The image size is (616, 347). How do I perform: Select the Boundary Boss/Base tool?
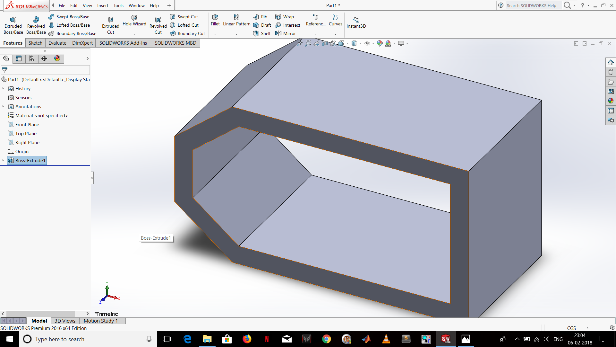73,33
